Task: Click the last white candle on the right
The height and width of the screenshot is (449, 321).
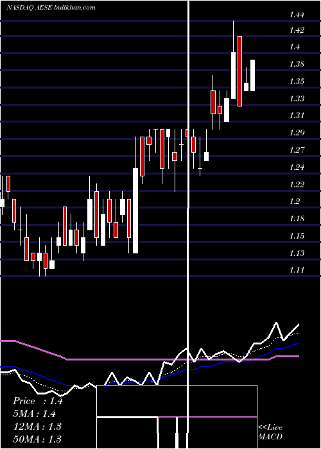Action: coord(252,75)
